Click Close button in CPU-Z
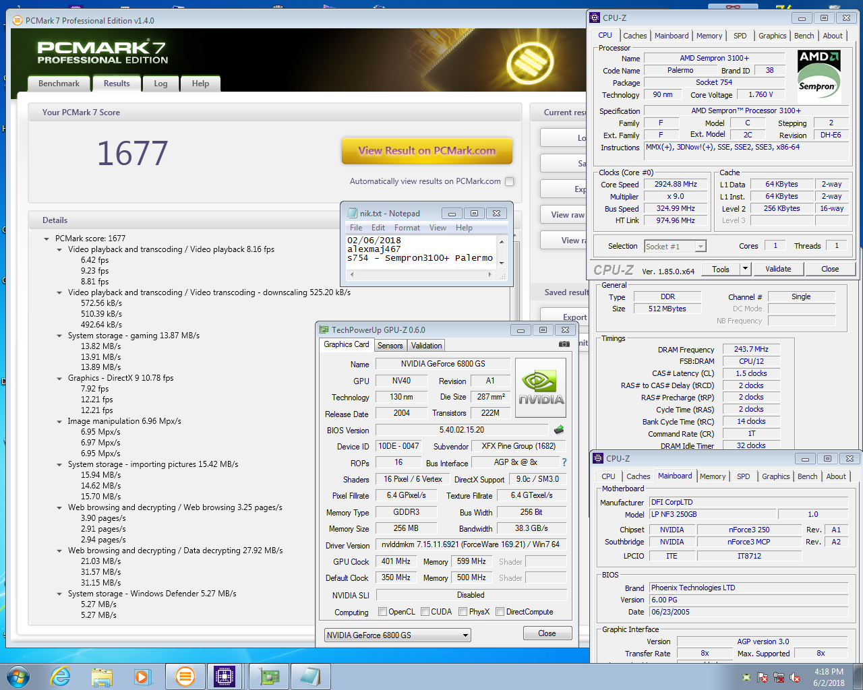Screen dimensions: 863x690 pyautogui.click(x=830, y=269)
